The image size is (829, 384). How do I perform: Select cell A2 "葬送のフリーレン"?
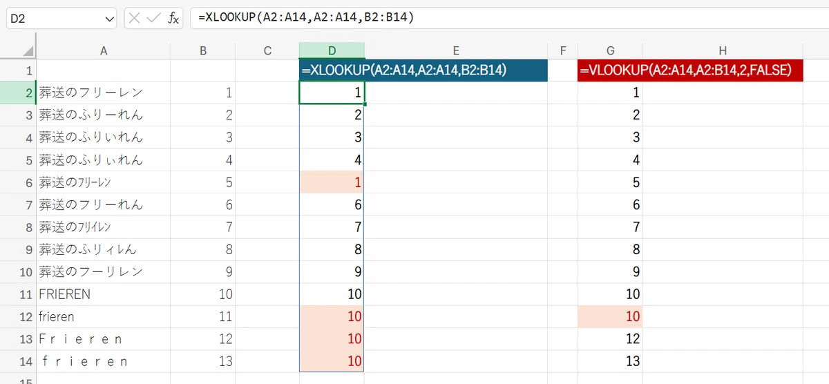[x=104, y=93]
